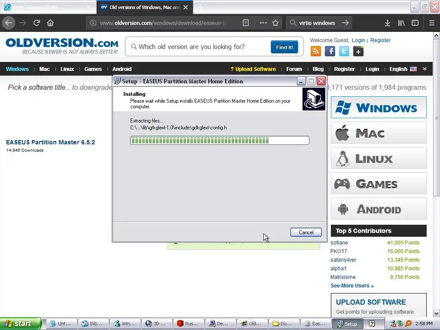
Task: Switch to the Setup taskbar button
Action: click(348, 324)
